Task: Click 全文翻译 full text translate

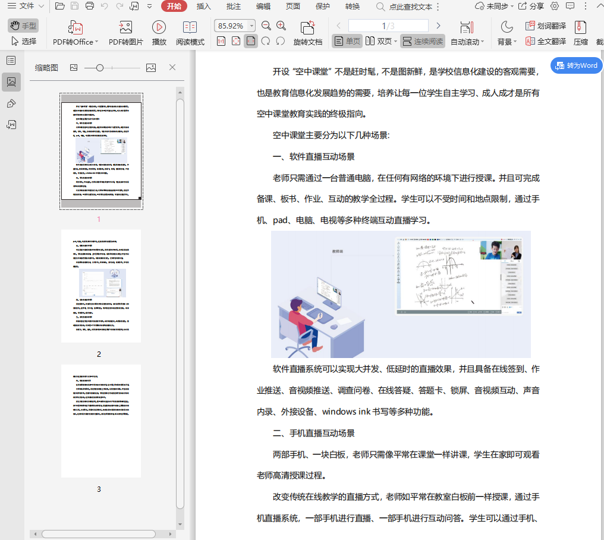Action: point(546,41)
